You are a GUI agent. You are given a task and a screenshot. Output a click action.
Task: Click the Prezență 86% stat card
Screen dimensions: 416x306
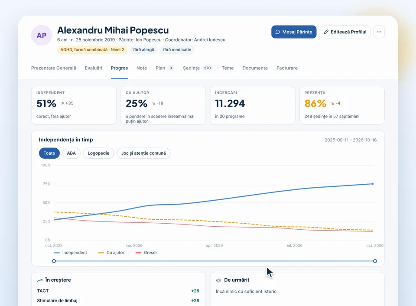tap(342, 105)
